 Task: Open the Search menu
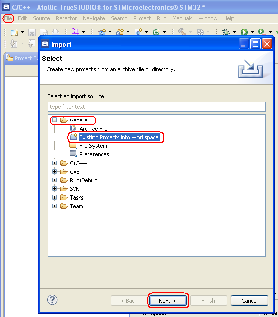point(119,18)
